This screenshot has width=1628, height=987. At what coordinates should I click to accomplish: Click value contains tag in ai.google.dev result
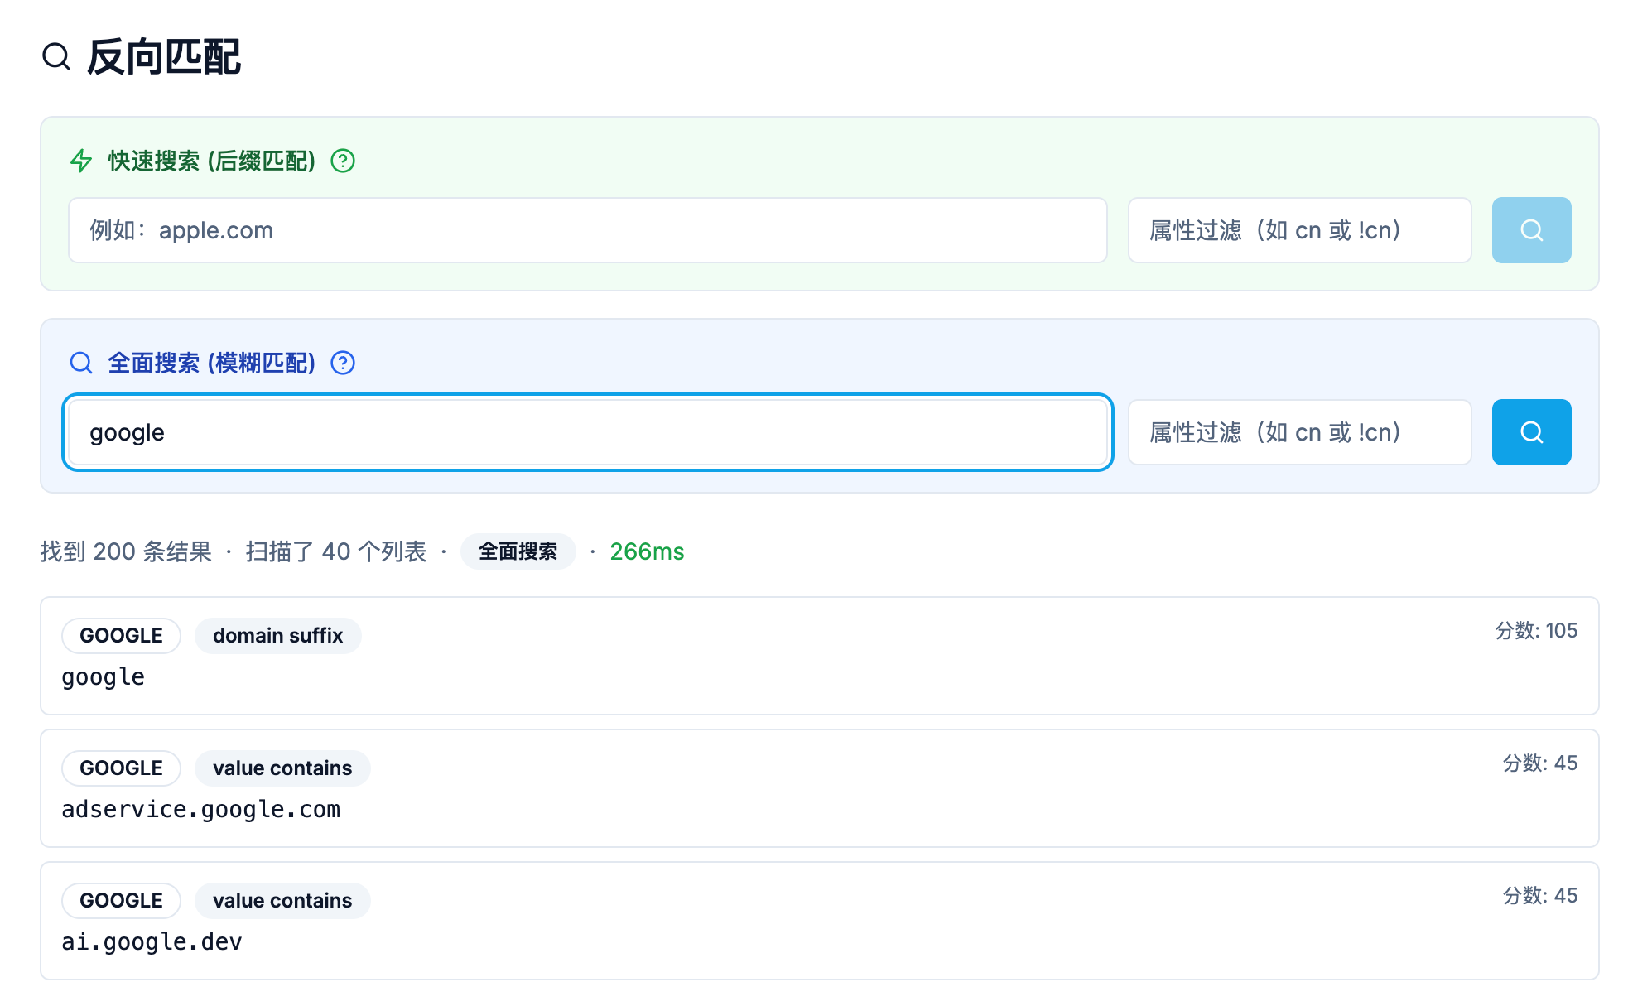(x=282, y=901)
